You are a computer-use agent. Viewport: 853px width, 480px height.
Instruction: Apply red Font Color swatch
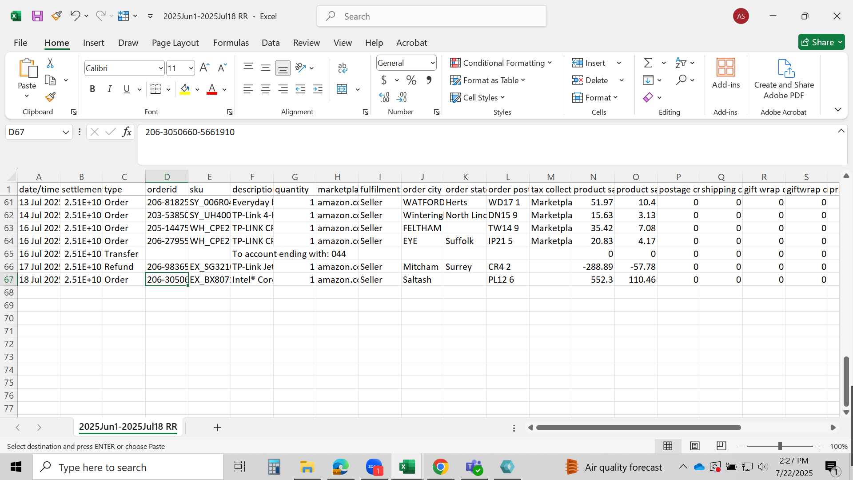tap(212, 89)
